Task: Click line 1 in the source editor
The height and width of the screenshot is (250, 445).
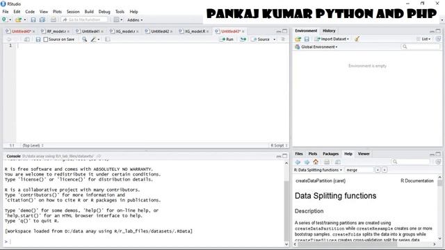Action: pos(153,46)
